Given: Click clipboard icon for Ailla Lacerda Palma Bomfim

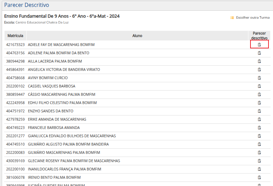Looking at the screenshot, I should point(259,61).
